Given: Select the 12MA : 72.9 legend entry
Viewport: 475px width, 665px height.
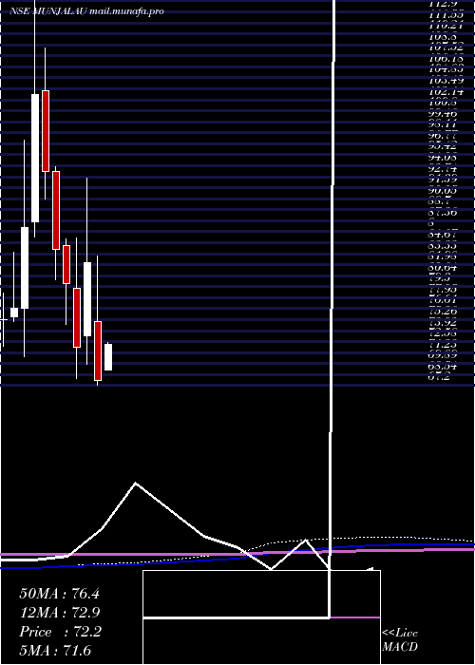Looking at the screenshot, I should [x=59, y=613].
